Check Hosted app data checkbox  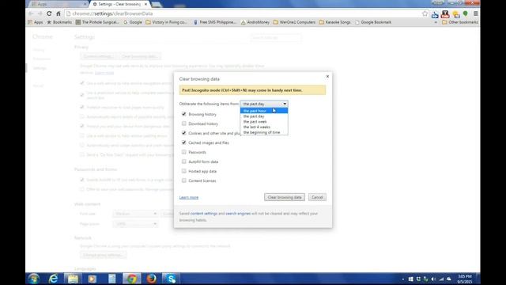pos(184,171)
